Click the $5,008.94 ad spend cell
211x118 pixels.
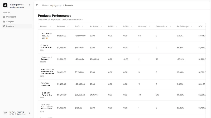click(x=94, y=59)
